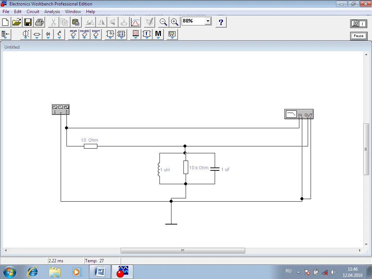The image size is (372, 279).
Task: Open the Help menu
Action: [90, 11]
